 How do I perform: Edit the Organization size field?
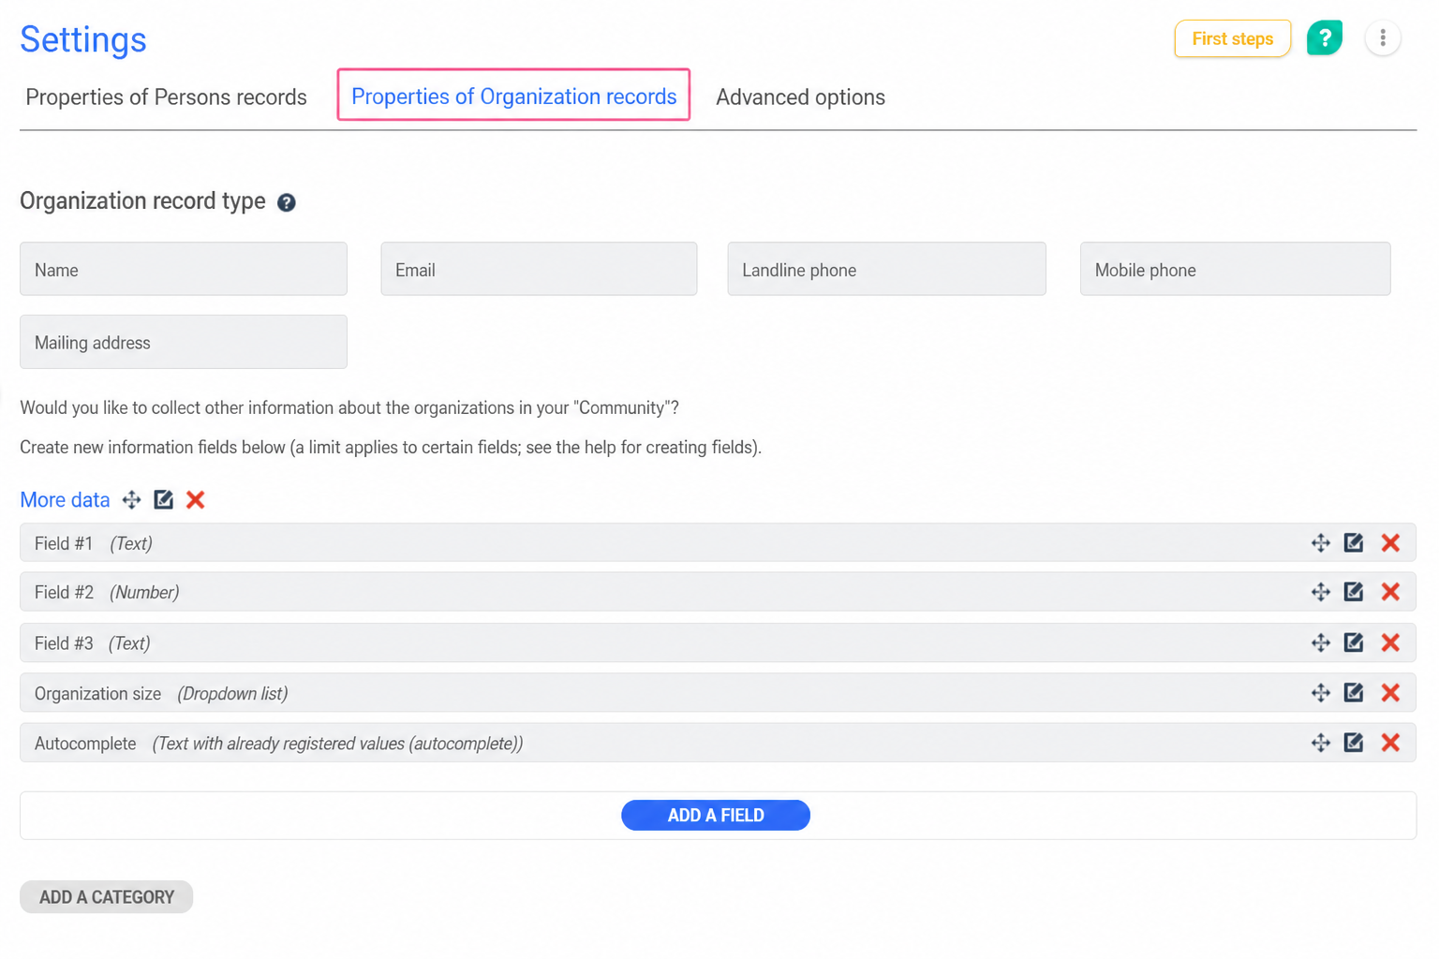pyautogui.click(x=1354, y=693)
